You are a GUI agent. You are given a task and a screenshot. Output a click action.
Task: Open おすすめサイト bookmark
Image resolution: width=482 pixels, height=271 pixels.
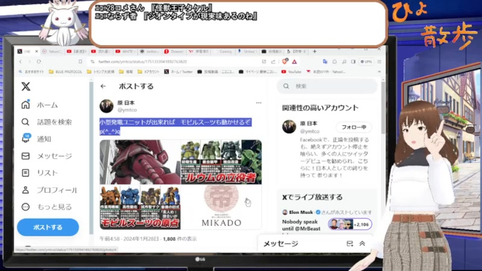click(31, 72)
